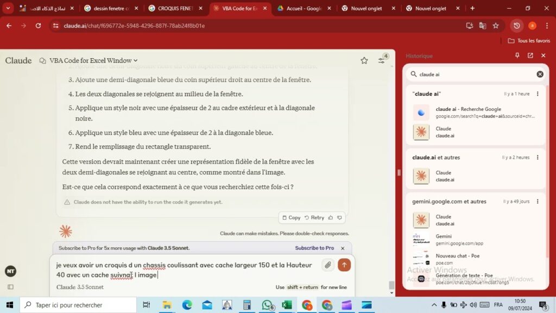Copy Claude's response
Viewport: 556px width, 313px height.
(x=291, y=217)
